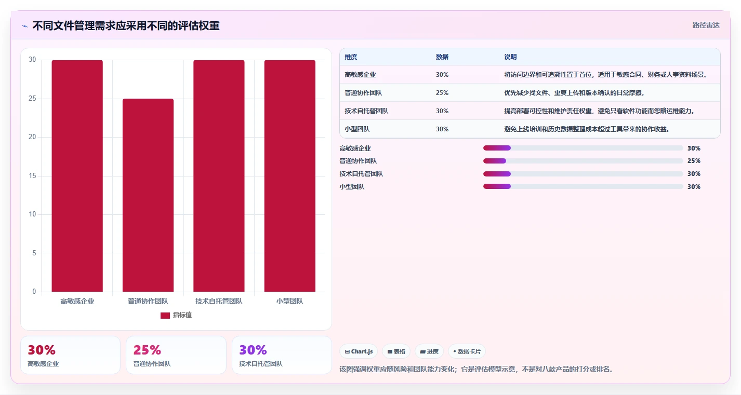Click the description starting 将访问边界和可追溯性

[605, 75]
